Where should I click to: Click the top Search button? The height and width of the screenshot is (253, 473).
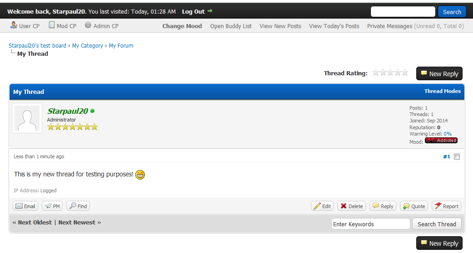pos(452,12)
